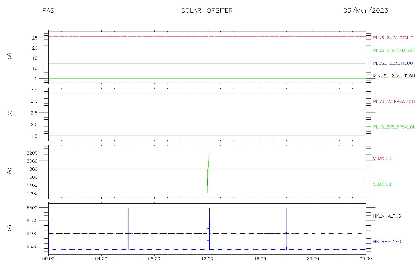This screenshot has height=280, width=415.
Task: Click the 1400 tick label in the V_MON panel
Action: (32, 185)
